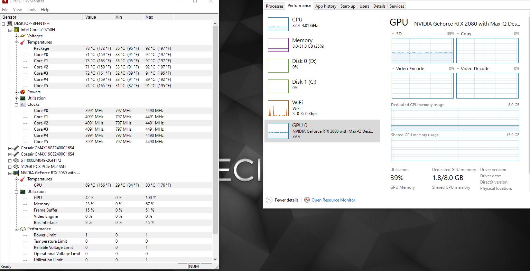Open the View menu in HWMonitor
The image size is (530, 271).
point(17,10)
